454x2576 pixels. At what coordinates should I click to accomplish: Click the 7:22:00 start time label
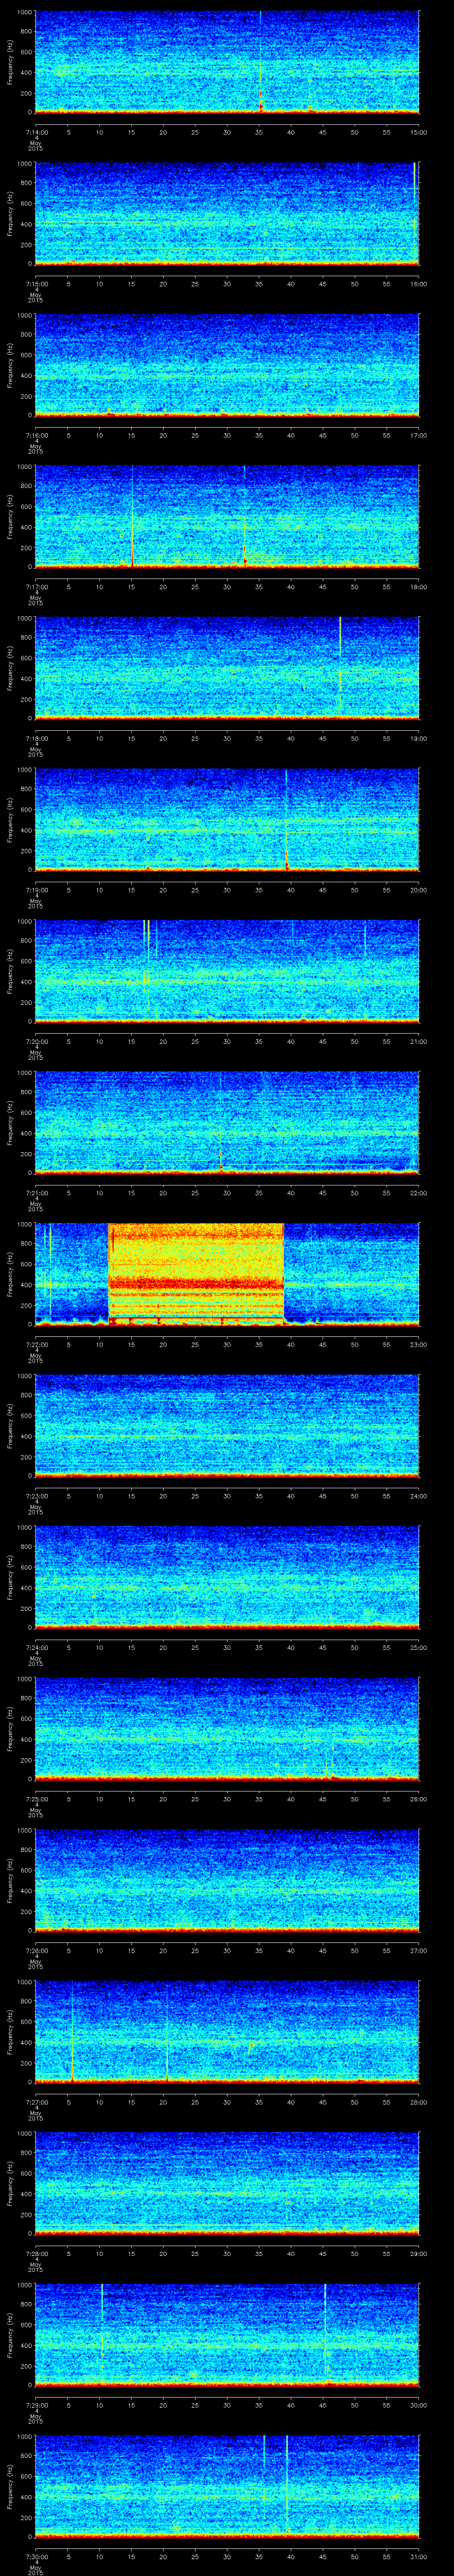point(36,1344)
